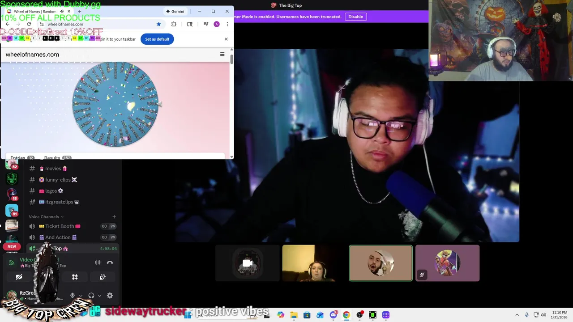Collapse the Voice Channels category
Image resolution: width=573 pixels, height=322 pixels.
click(46, 217)
